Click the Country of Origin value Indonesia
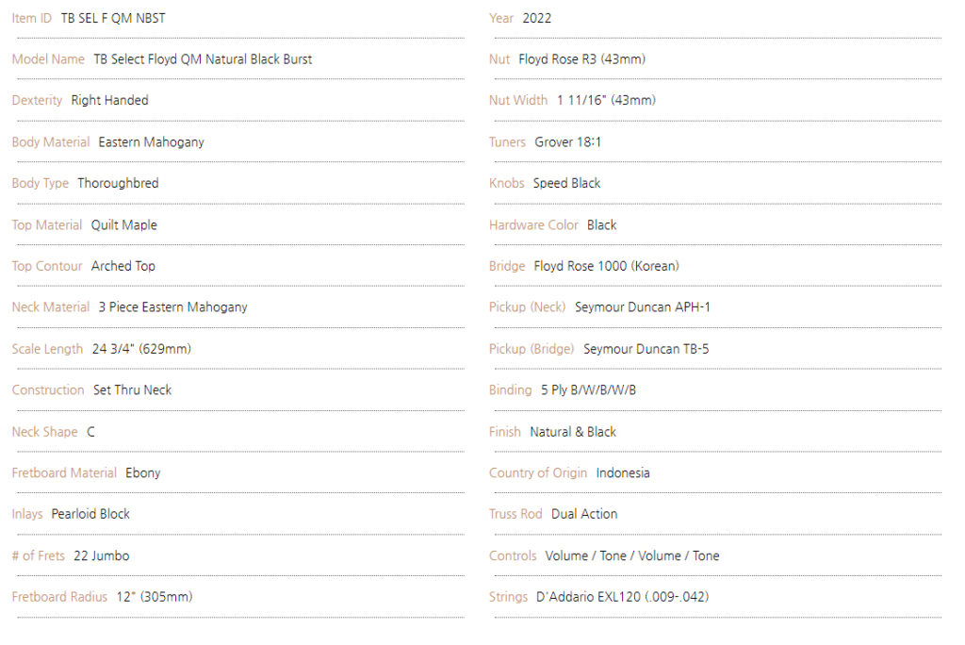 coord(623,473)
